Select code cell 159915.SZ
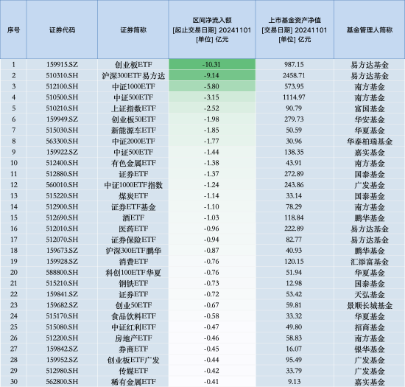 (x=62, y=64)
